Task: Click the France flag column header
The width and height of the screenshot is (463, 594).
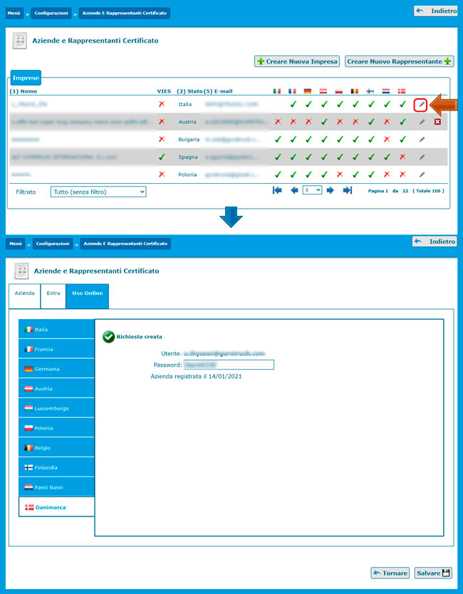Action: coord(292,91)
